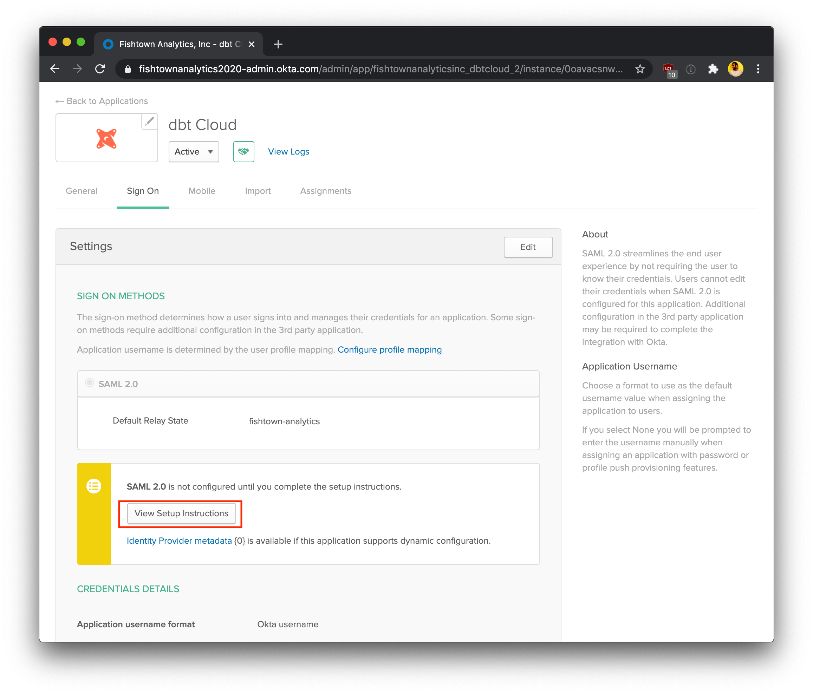Click the Import tab
The width and height of the screenshot is (813, 694).
(258, 191)
